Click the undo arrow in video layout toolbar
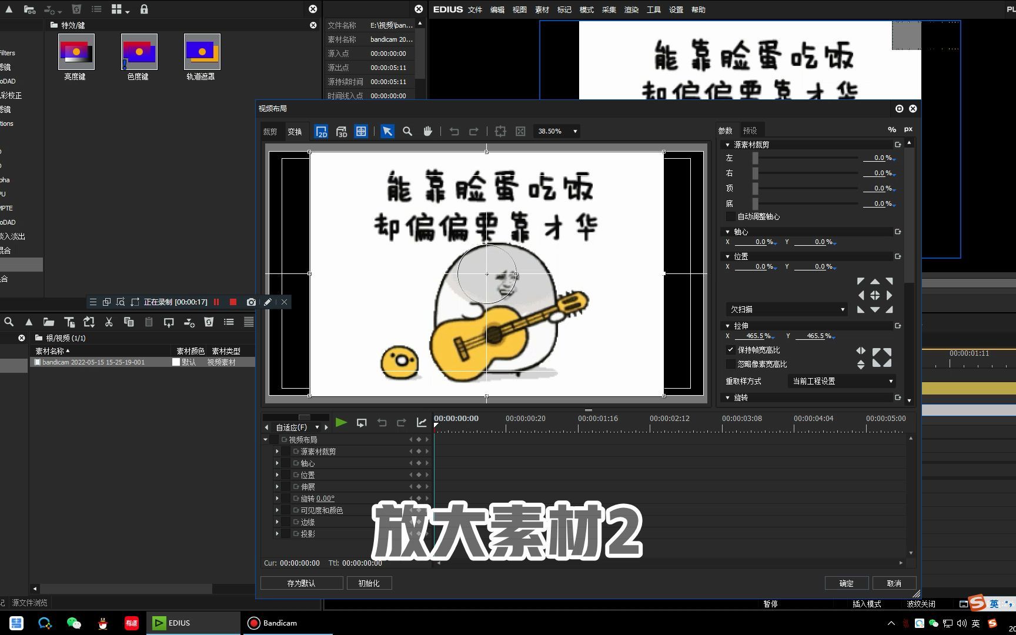 453,131
